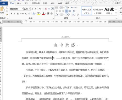Click the Character Border A icon
122x100 pixels.
coord(52,9)
